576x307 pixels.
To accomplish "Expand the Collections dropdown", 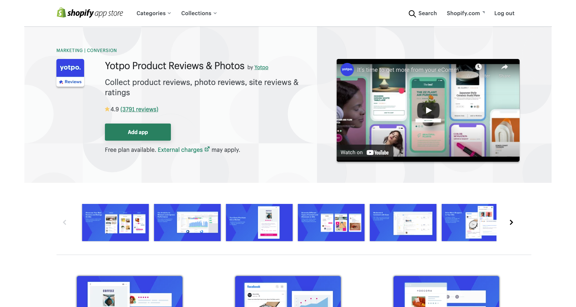I will coord(199,13).
